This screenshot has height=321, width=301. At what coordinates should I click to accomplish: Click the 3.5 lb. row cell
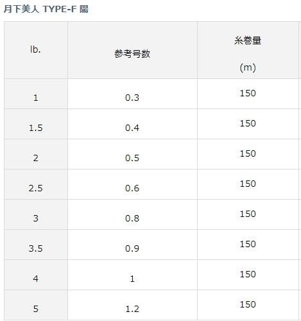pos(36,245)
